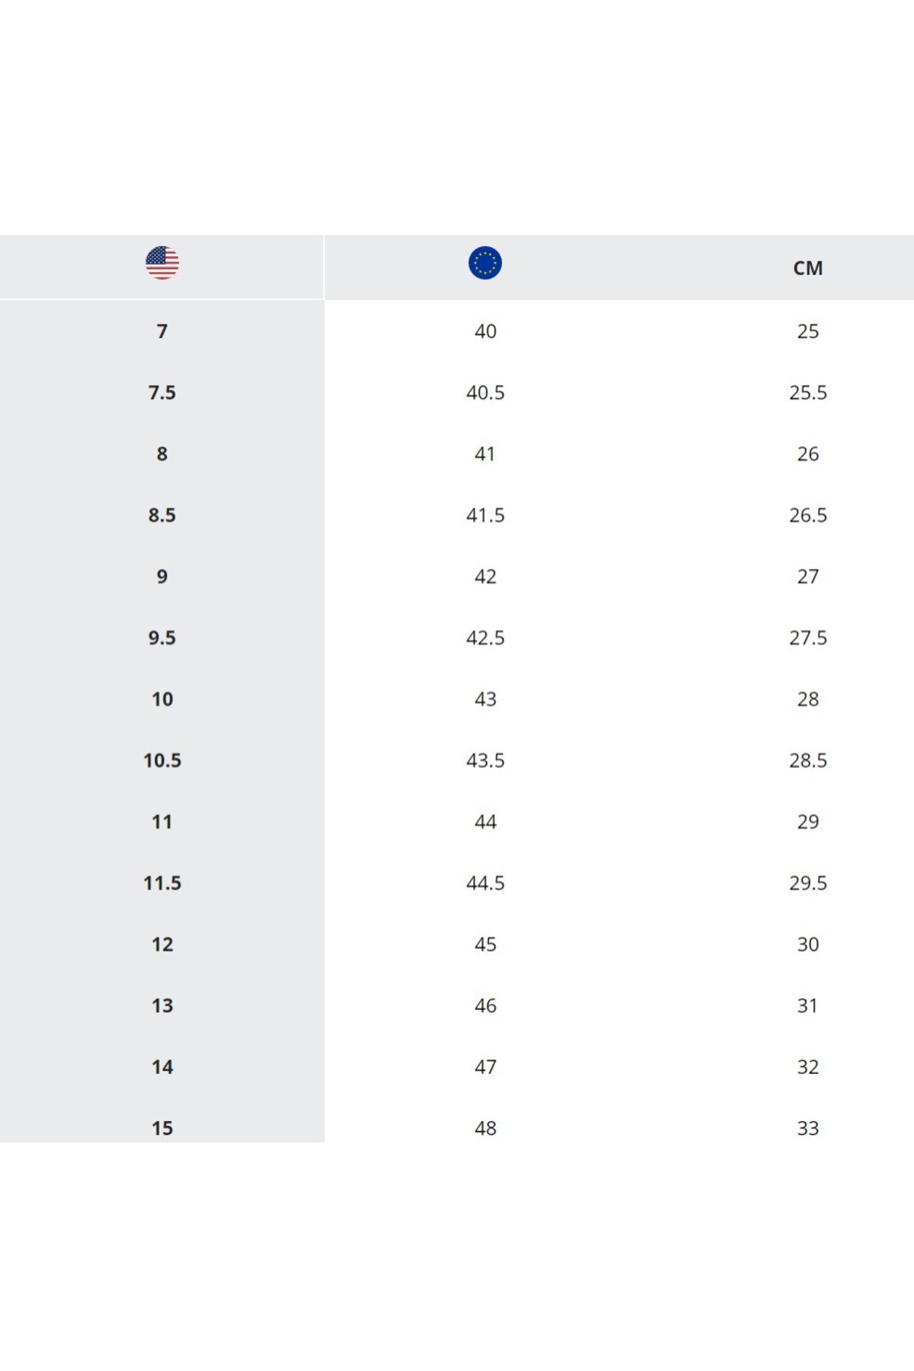
Task: Click US size 13 row label
Action: tap(162, 1005)
